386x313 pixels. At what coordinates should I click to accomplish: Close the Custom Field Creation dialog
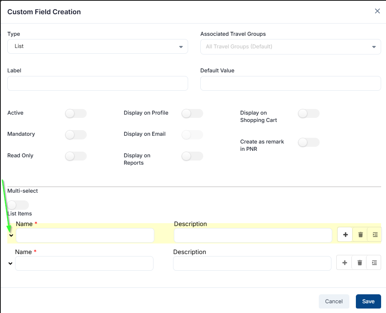coord(377,11)
